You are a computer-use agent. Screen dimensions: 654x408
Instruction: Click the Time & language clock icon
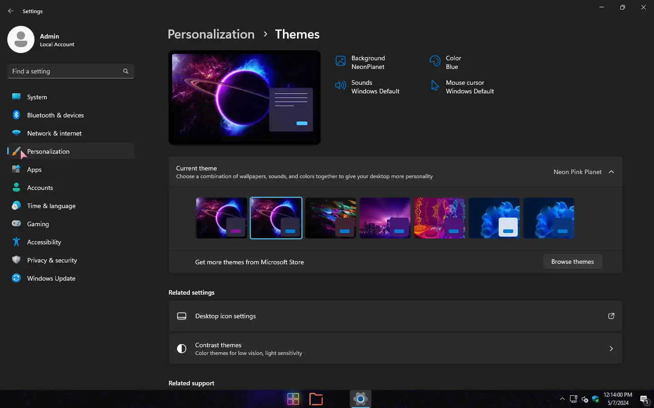click(x=16, y=205)
